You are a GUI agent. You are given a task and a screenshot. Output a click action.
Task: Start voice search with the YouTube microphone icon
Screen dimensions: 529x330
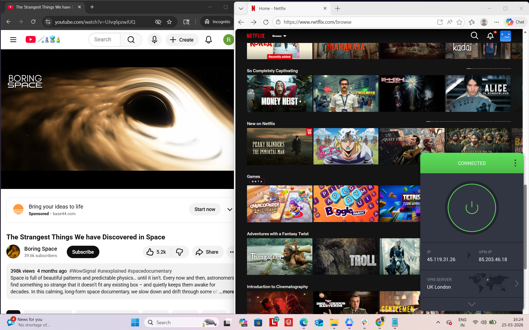point(154,40)
